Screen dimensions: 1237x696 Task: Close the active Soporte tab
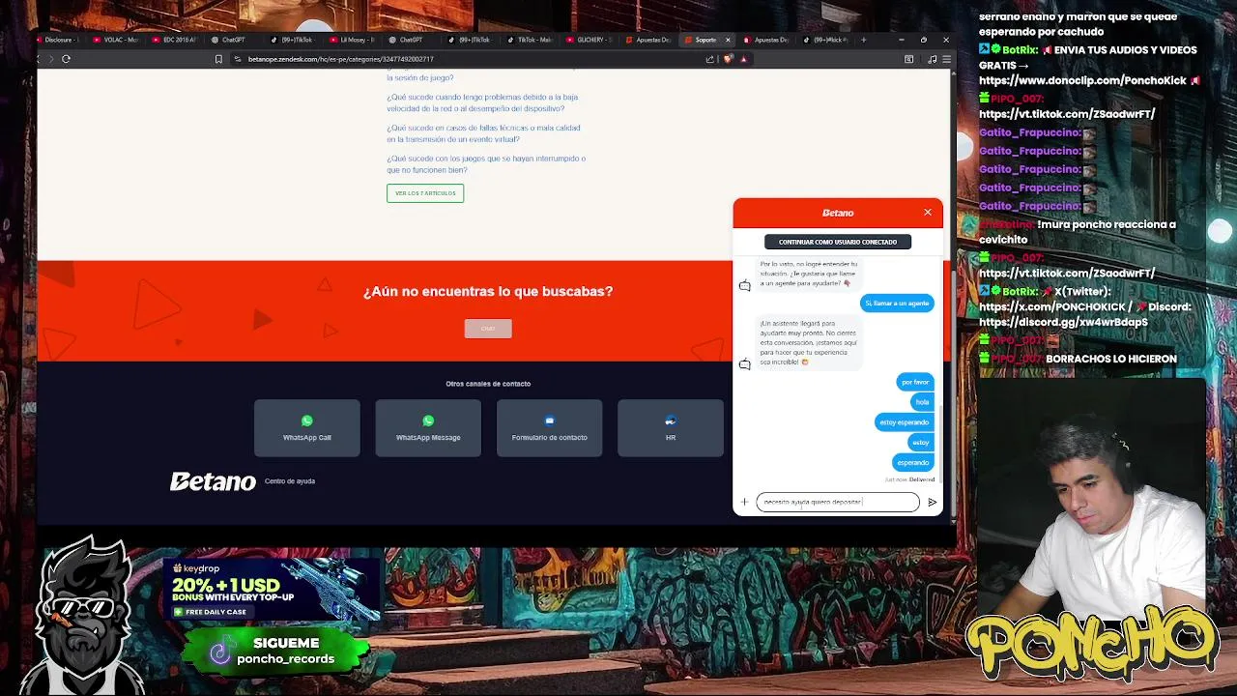729,40
